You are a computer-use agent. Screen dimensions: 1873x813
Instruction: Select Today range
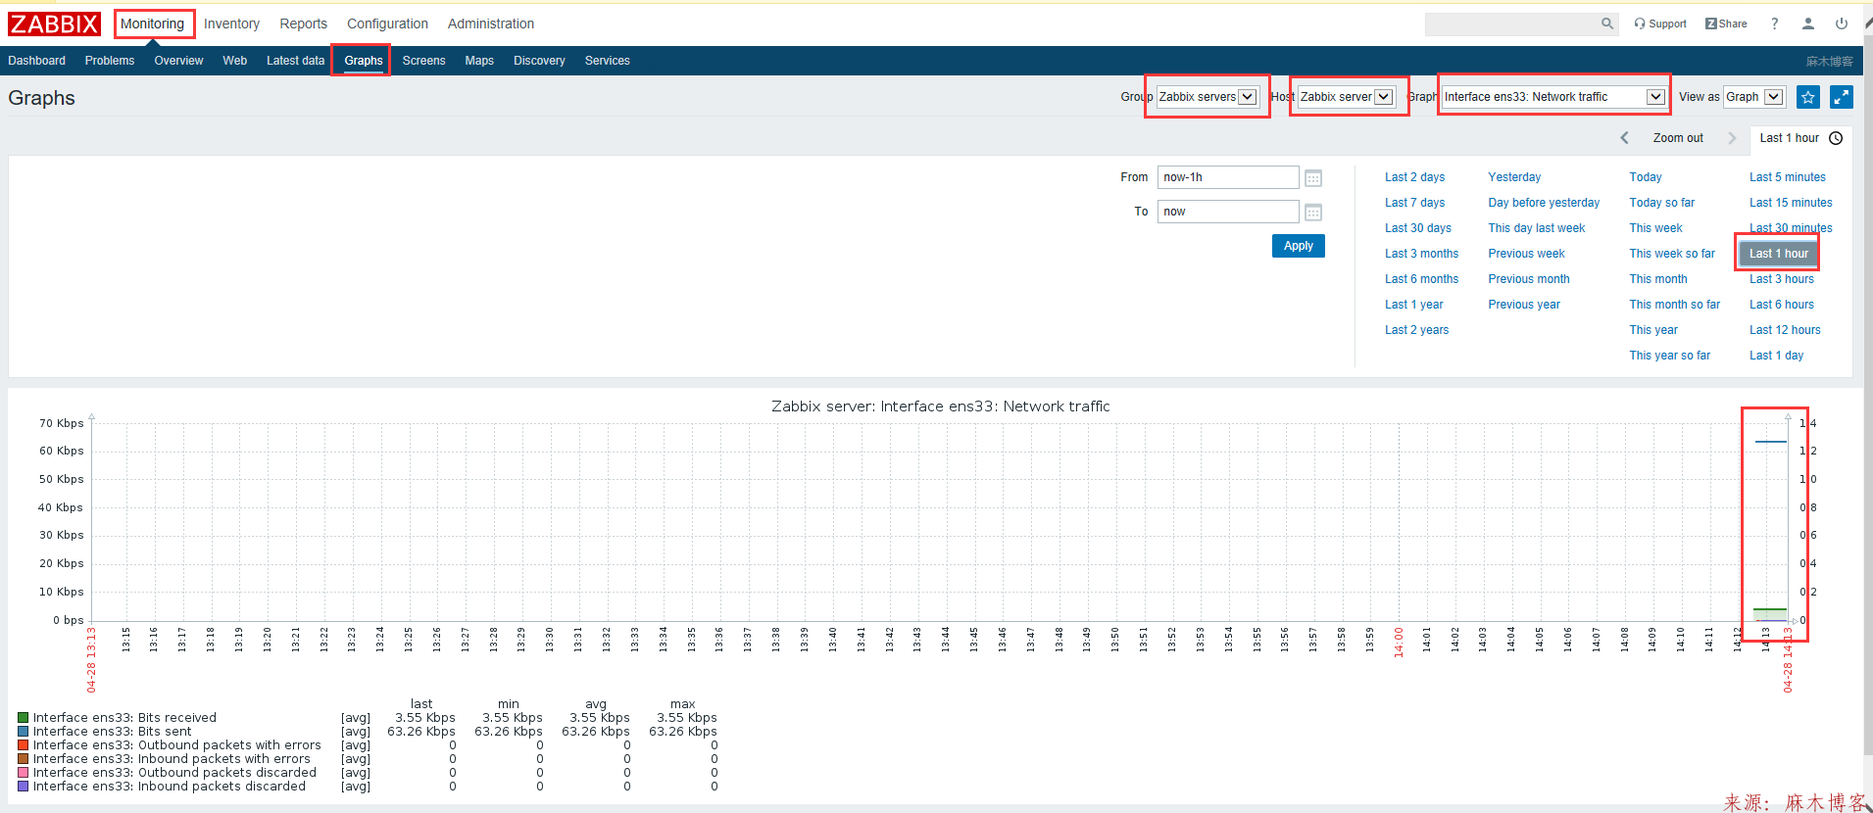point(1645,177)
